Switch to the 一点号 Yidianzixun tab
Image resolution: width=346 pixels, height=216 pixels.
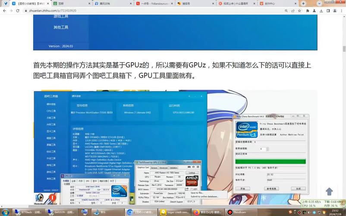click(x=155, y=3)
